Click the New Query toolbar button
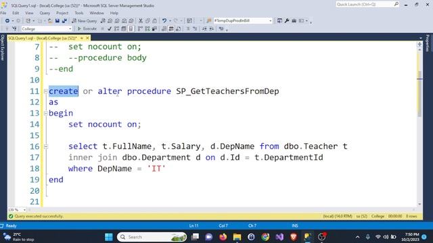Viewport: 433px width, 243px height. (84, 21)
